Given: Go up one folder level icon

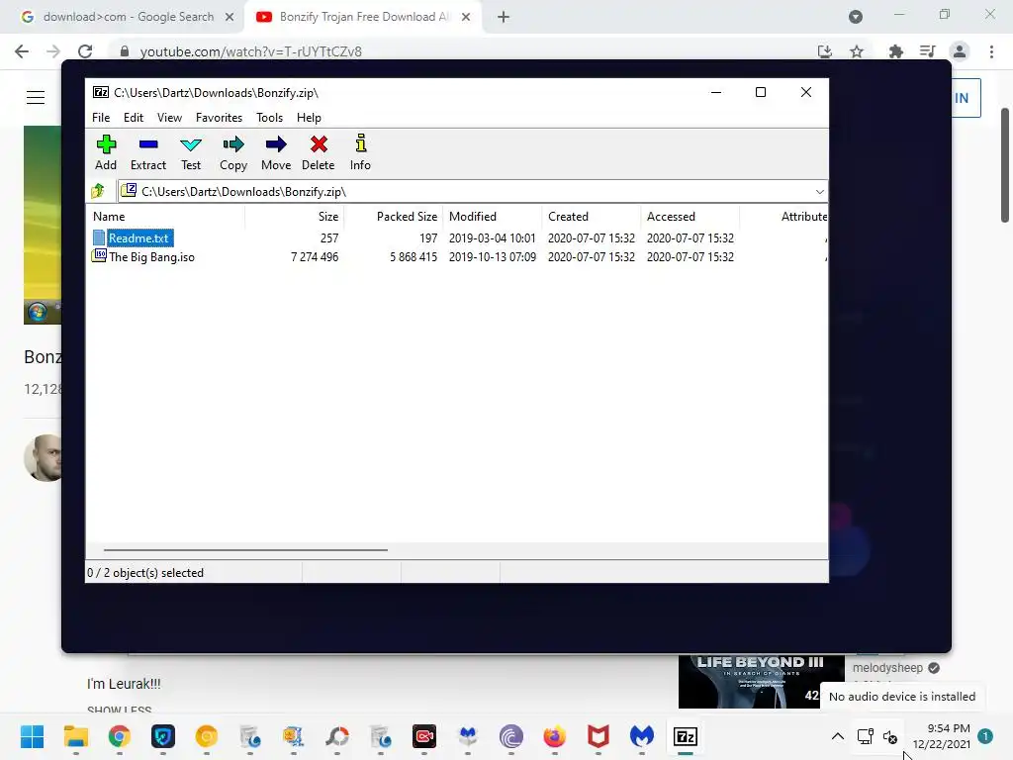Looking at the screenshot, I should (98, 191).
